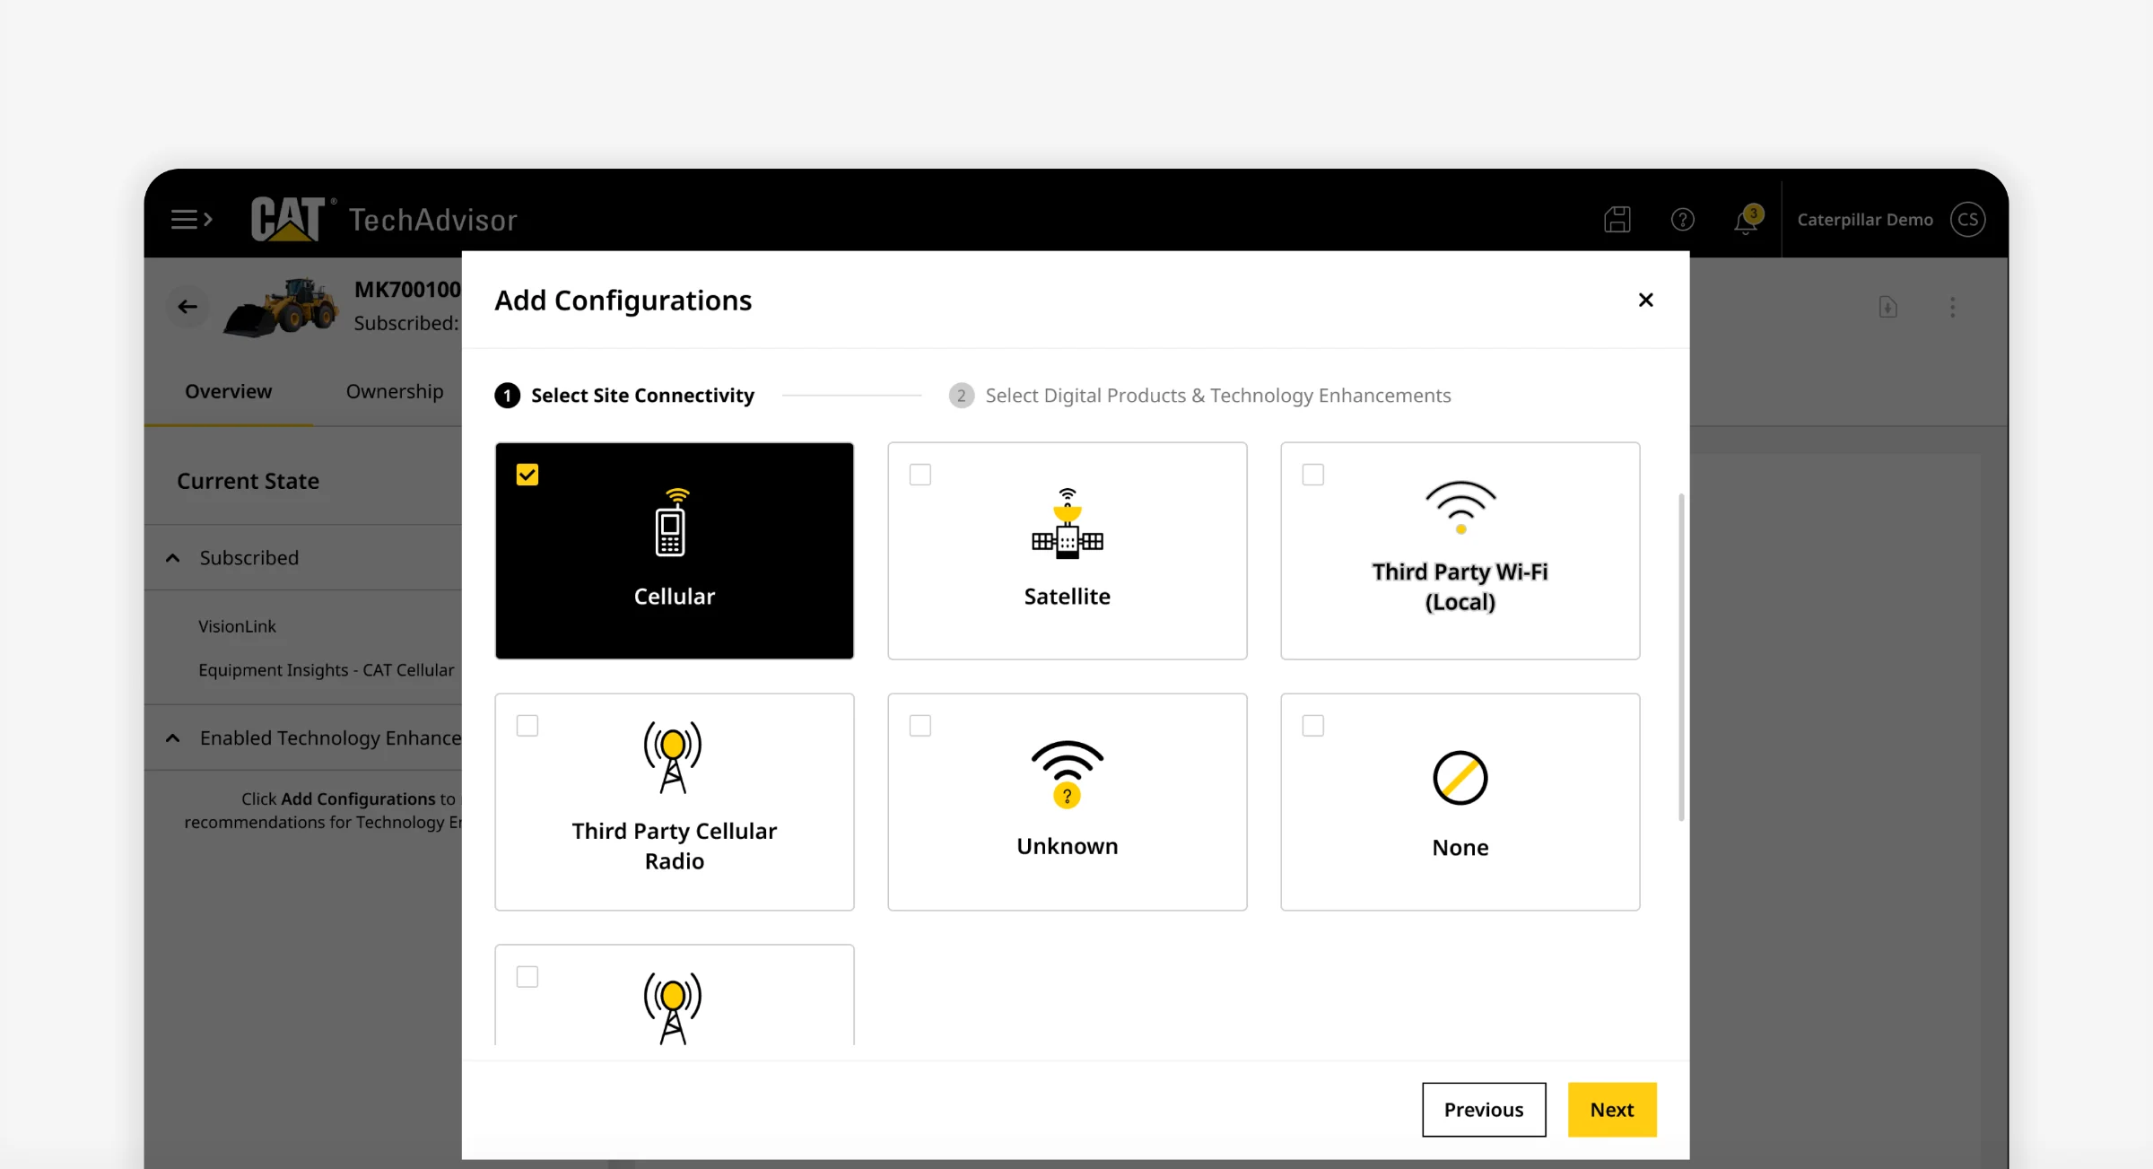Go back with the left arrow icon
This screenshot has height=1169, width=2153.
[x=187, y=307]
